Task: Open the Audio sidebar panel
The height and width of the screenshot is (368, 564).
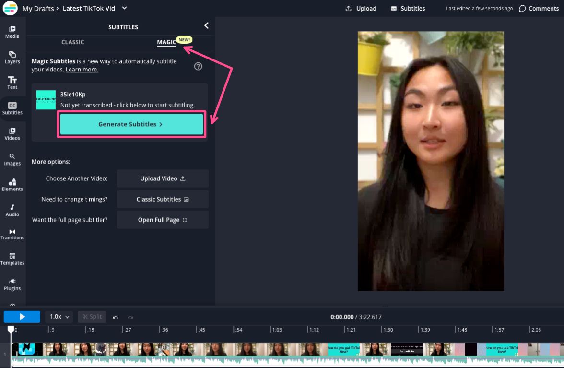Action: coord(12,210)
